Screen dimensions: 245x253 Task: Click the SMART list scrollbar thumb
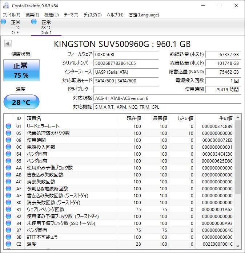(238, 157)
